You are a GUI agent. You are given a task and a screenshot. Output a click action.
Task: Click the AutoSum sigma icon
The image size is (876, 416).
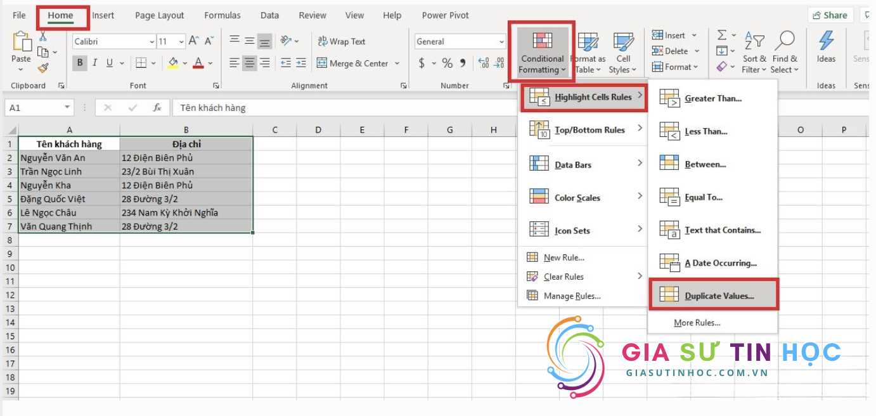722,36
